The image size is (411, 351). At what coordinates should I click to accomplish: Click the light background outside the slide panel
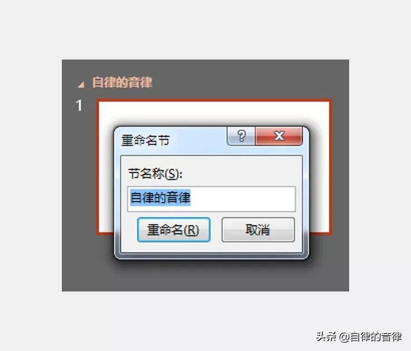pos(205,29)
